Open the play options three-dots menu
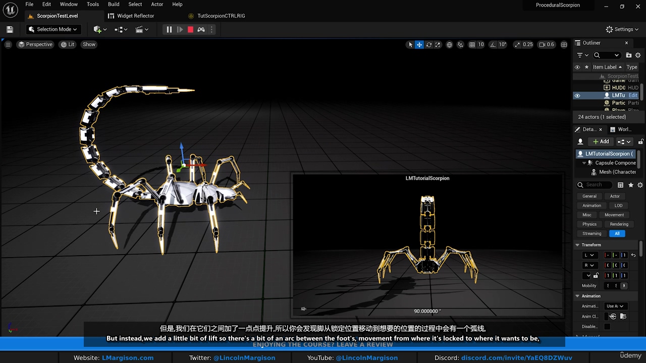The image size is (646, 363). [x=211, y=29]
